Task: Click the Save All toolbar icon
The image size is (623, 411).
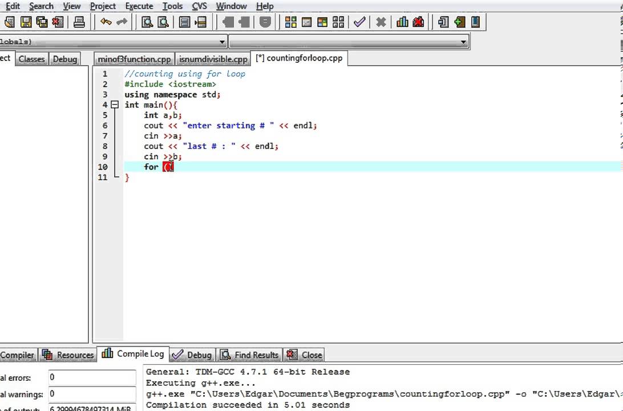Action: pyautogui.click(x=42, y=22)
